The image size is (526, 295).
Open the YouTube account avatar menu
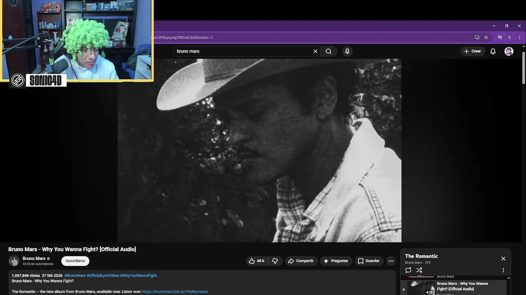(509, 51)
